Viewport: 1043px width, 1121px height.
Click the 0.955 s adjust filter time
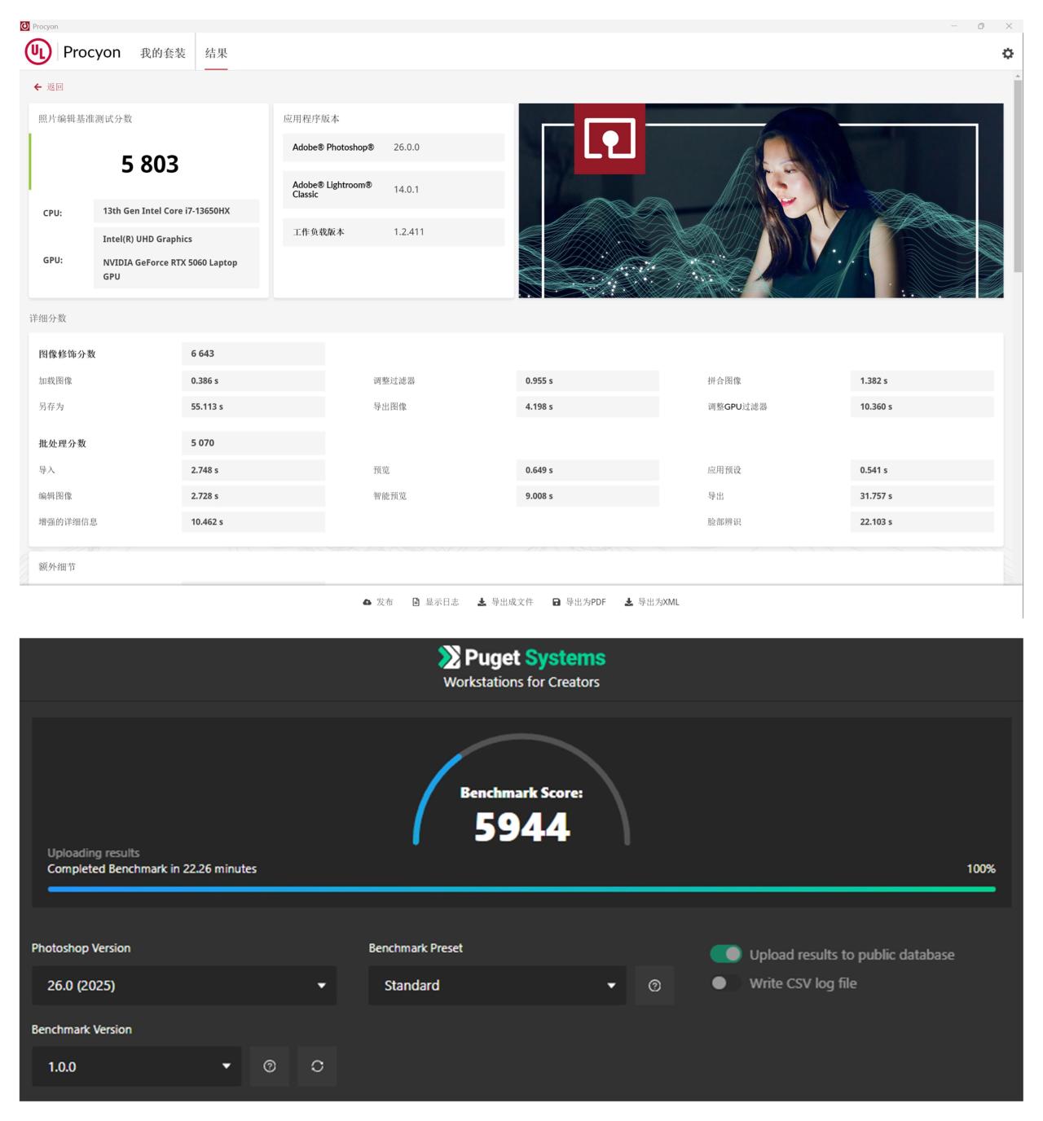click(x=539, y=380)
